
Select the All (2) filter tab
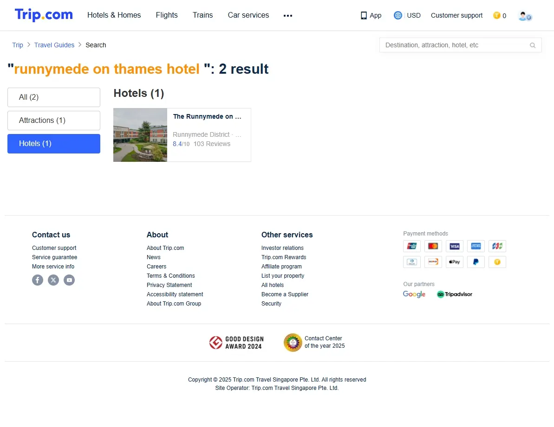coord(54,97)
